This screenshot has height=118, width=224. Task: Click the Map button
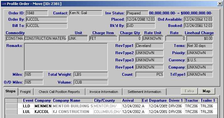click(206, 91)
